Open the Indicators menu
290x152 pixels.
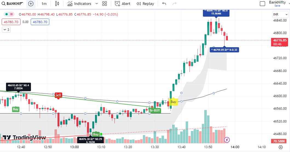click(x=79, y=4)
